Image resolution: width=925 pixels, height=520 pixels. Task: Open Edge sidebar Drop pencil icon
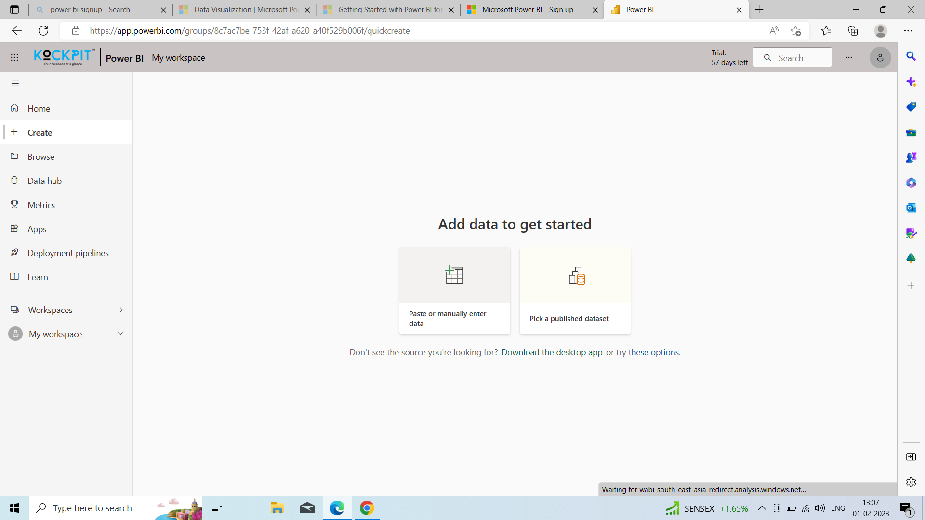911,233
